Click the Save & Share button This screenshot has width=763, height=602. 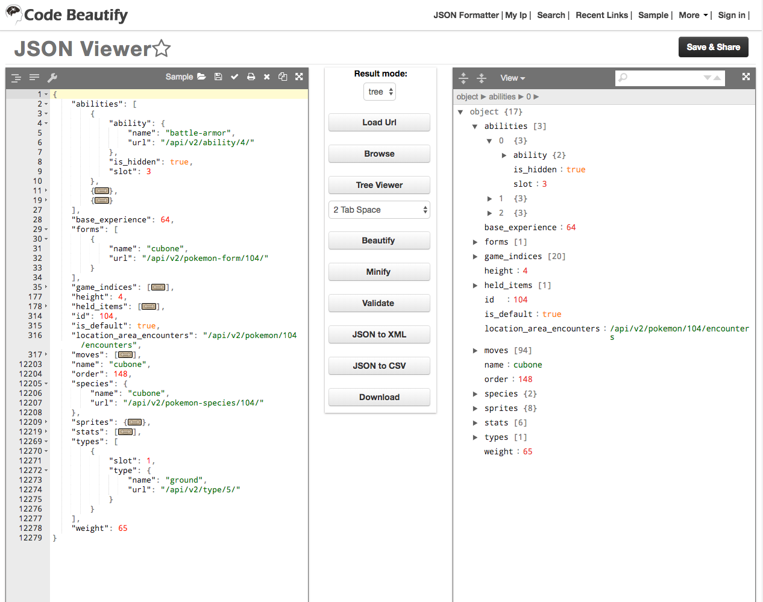(x=714, y=47)
